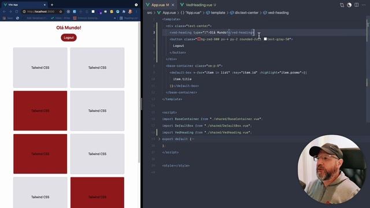Open the browser extensions puzzle icon
370x208 pixels.
[124, 12]
